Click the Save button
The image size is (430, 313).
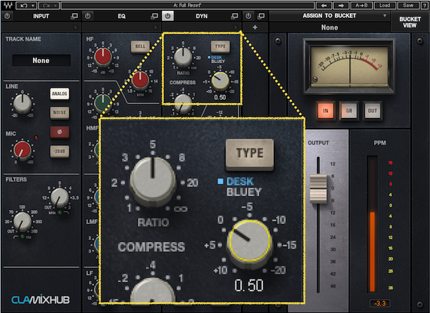[408, 6]
